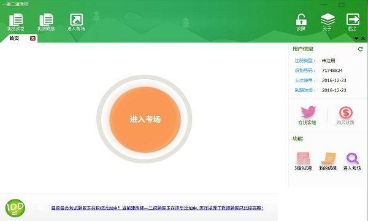
Task: Open the tab list dropdown arrow
Action: click(356, 38)
